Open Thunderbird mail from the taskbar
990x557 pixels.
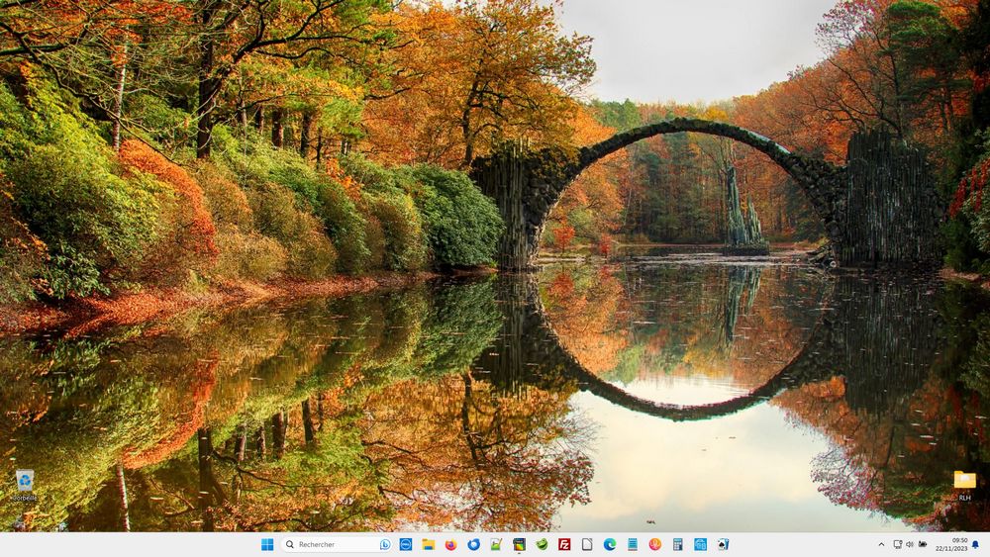point(473,544)
